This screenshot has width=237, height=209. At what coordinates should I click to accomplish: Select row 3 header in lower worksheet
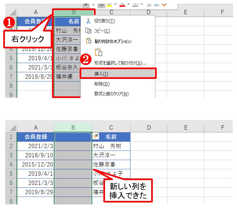[11, 155]
